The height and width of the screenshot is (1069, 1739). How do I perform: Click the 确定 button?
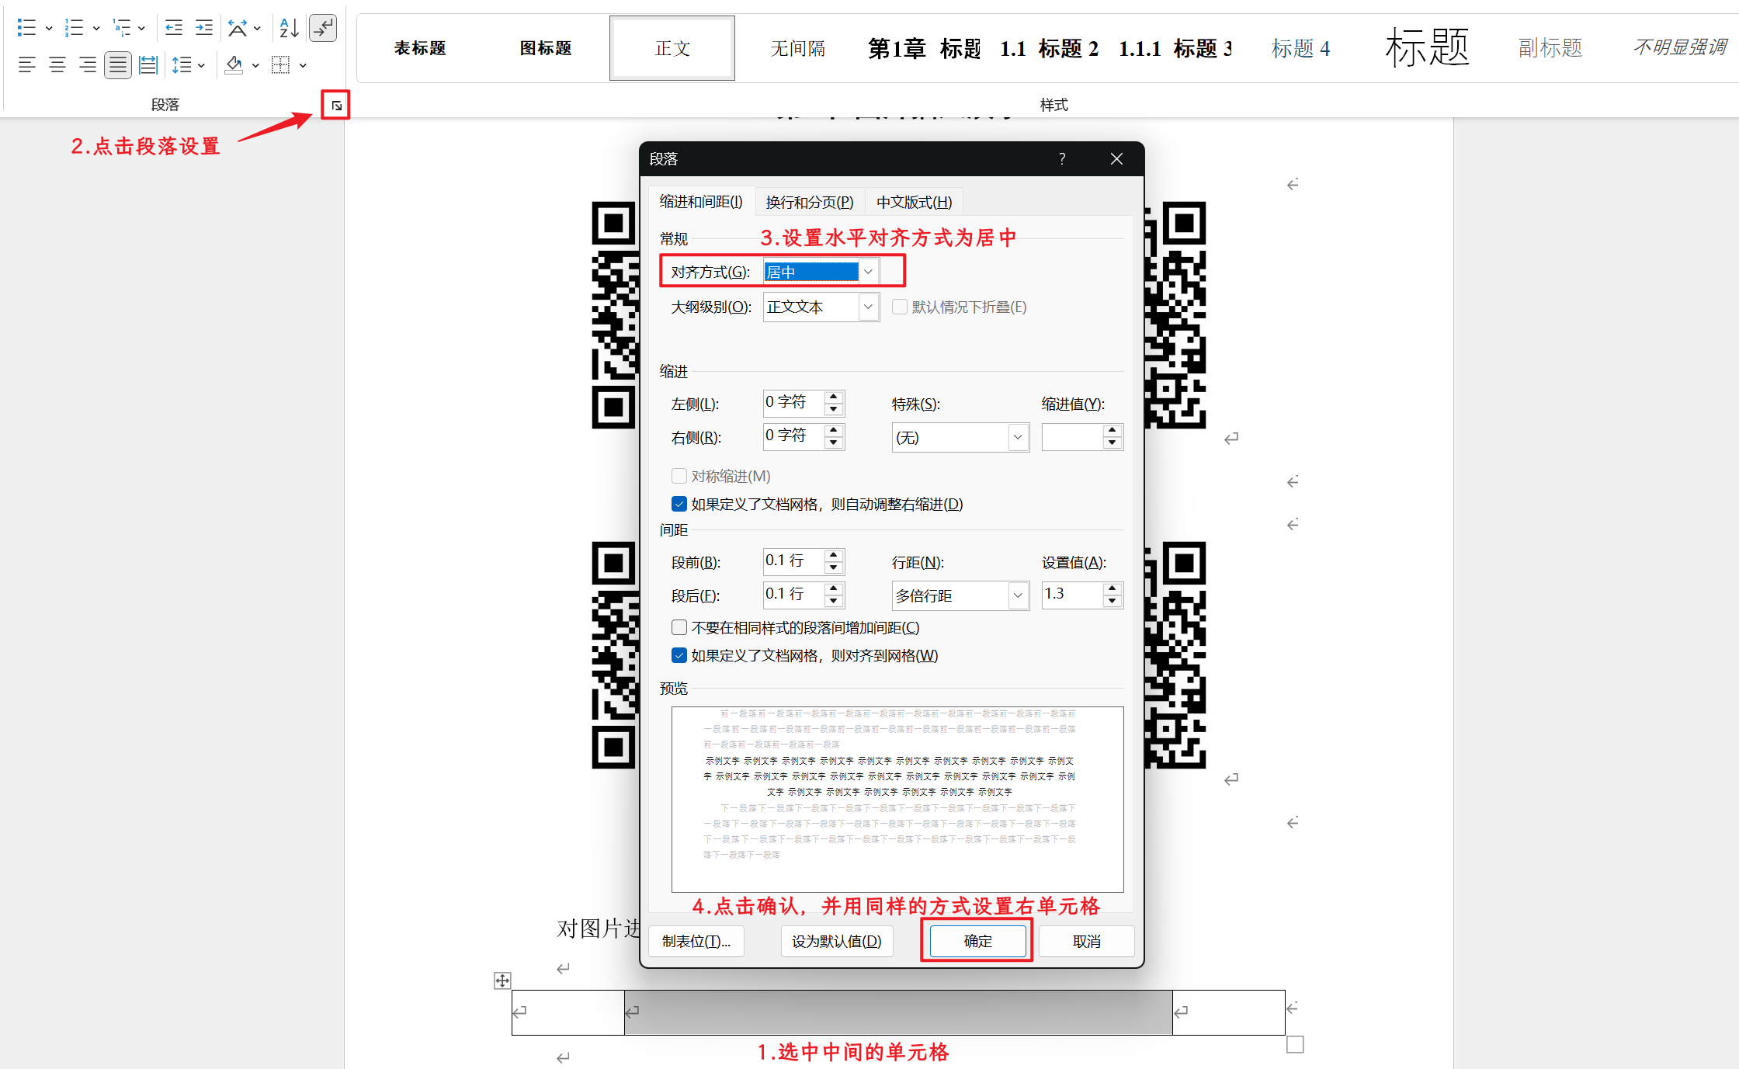coord(977,941)
